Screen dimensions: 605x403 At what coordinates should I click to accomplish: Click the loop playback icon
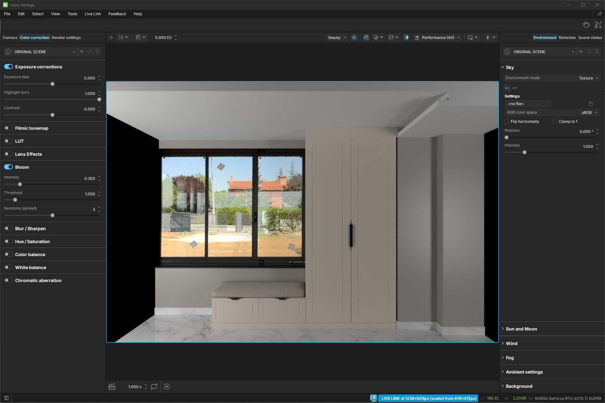pyautogui.click(x=154, y=387)
